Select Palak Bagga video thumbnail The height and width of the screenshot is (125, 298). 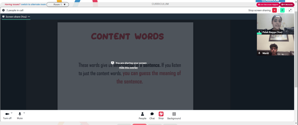click(x=275, y=24)
